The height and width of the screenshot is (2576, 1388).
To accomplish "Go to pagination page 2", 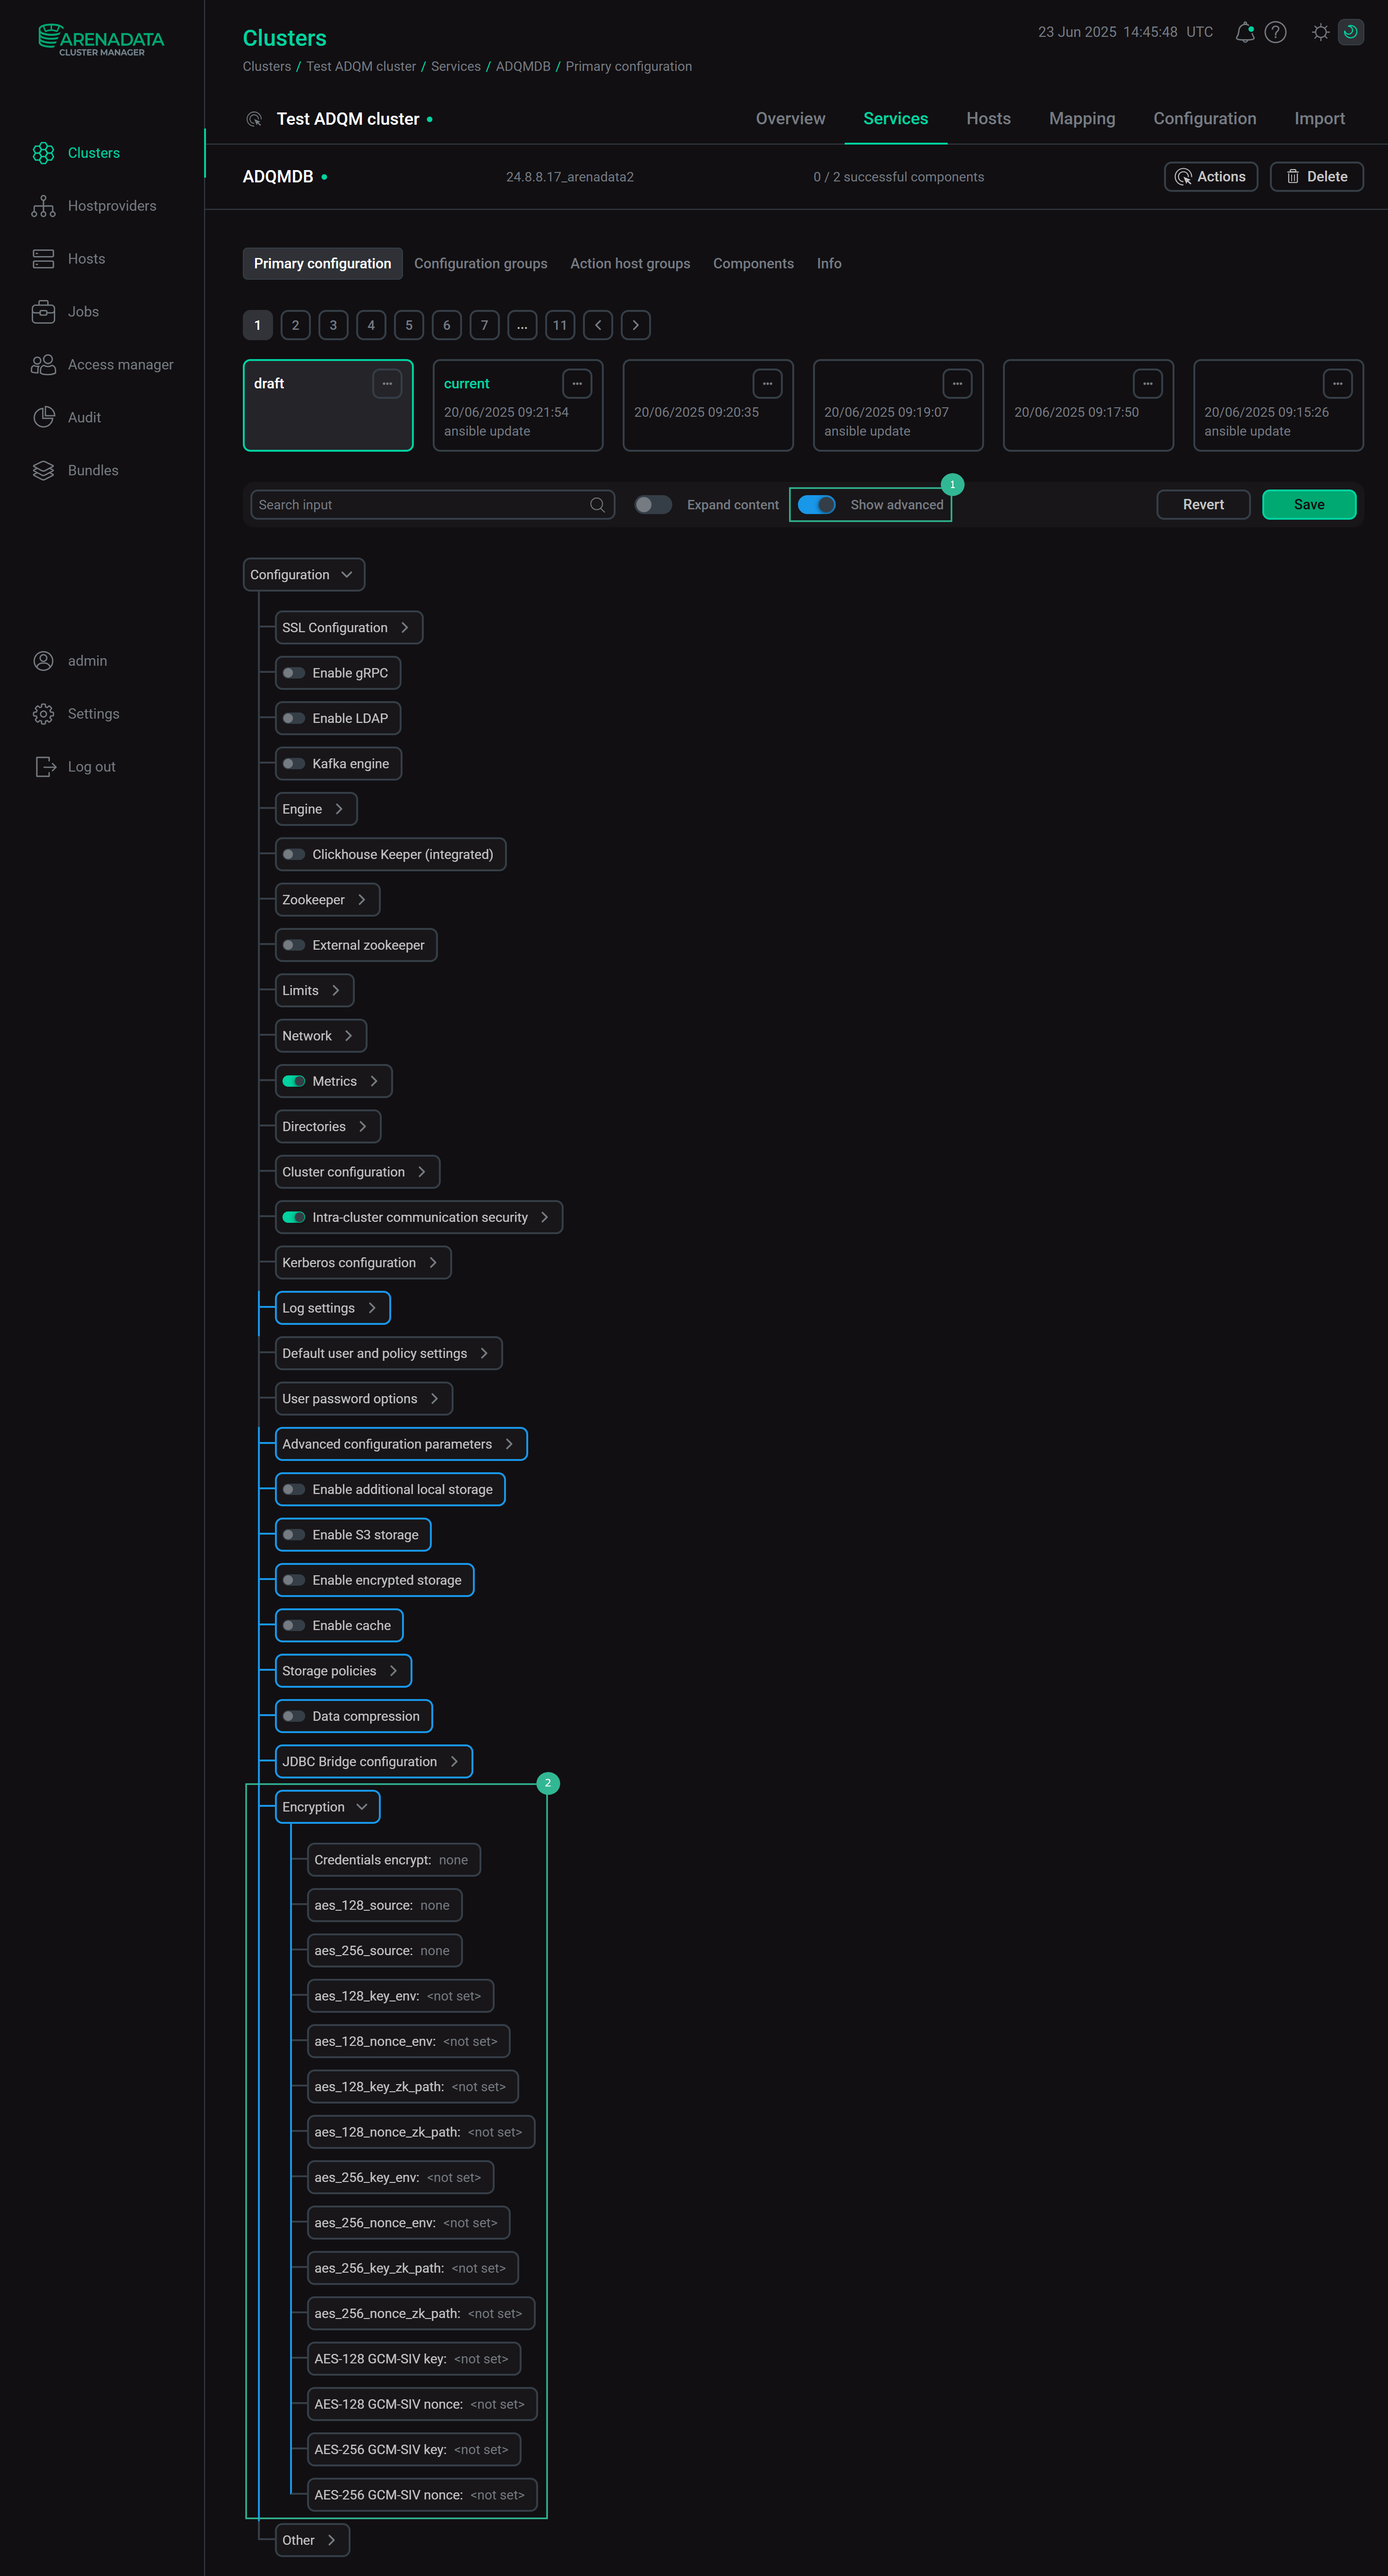I will click(295, 325).
